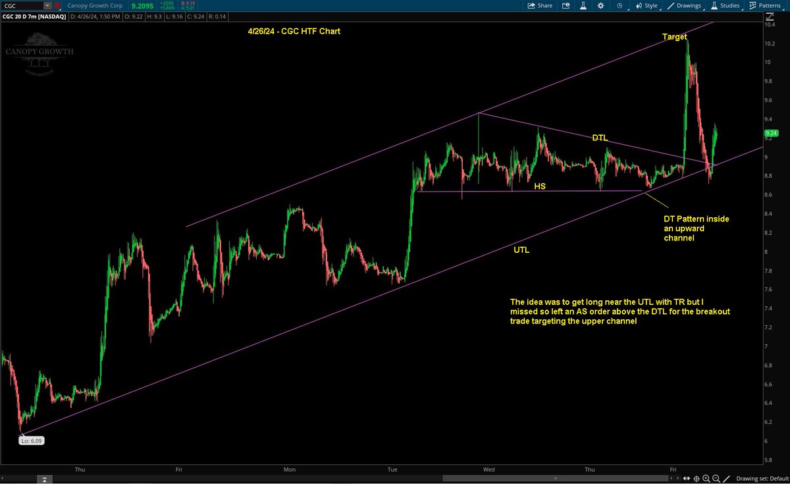The width and height of the screenshot is (790, 484).
Task: Open the Share menu
Action: tap(539, 5)
